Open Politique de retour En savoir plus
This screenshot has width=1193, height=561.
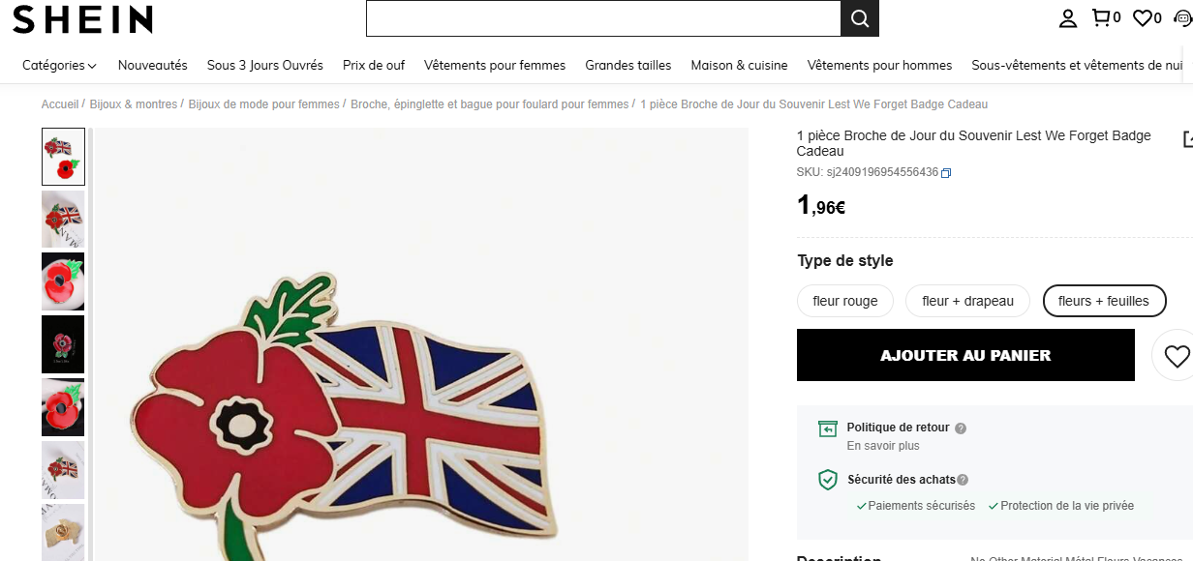[x=883, y=446]
